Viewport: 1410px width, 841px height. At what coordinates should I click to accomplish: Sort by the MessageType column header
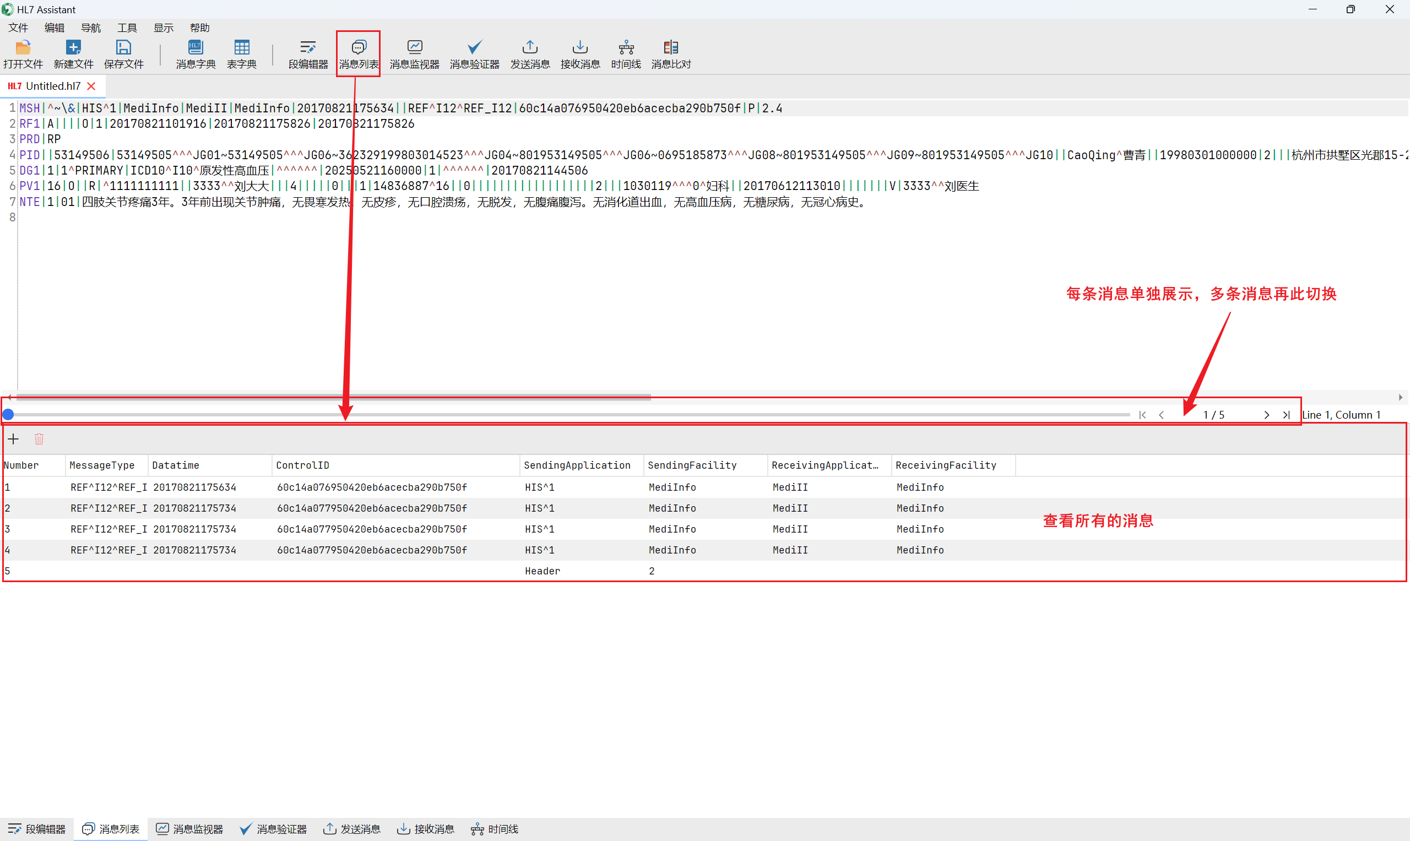[106, 465]
